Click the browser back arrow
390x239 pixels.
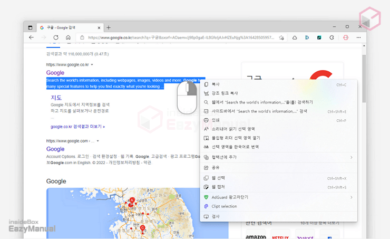click(x=31, y=37)
